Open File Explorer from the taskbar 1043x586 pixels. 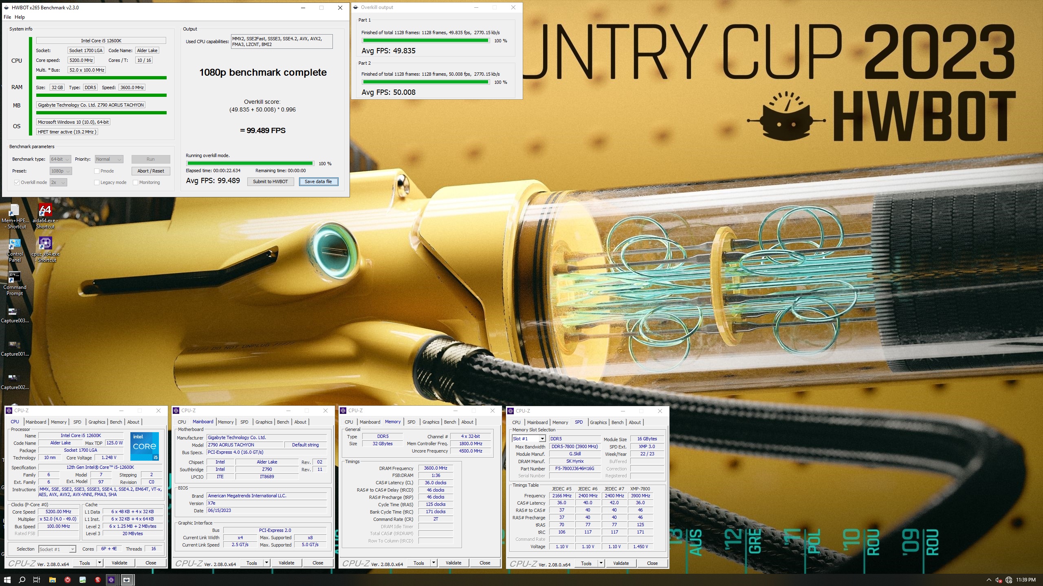pos(52,579)
